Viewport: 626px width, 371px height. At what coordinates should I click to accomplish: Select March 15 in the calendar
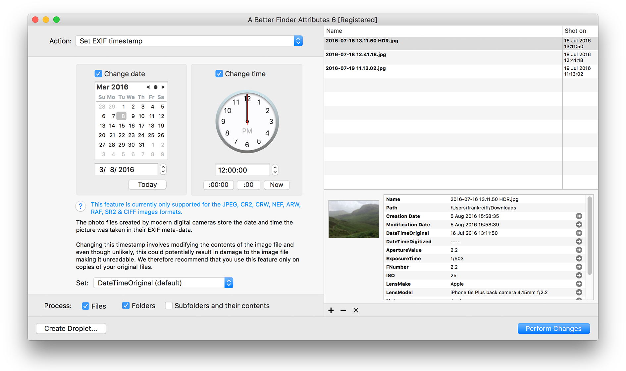click(122, 126)
